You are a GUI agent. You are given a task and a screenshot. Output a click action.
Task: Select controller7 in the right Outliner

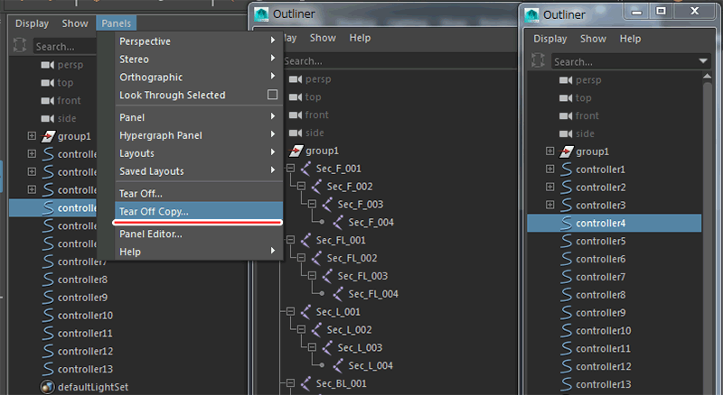click(x=600, y=277)
